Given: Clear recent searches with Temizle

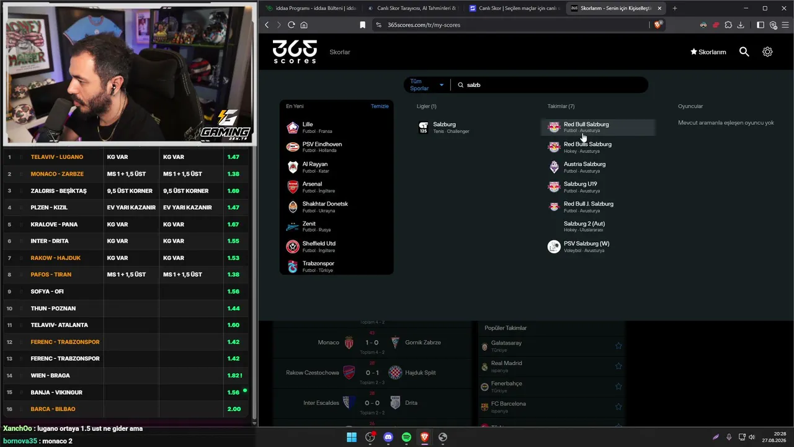Looking at the screenshot, I should click(x=380, y=106).
